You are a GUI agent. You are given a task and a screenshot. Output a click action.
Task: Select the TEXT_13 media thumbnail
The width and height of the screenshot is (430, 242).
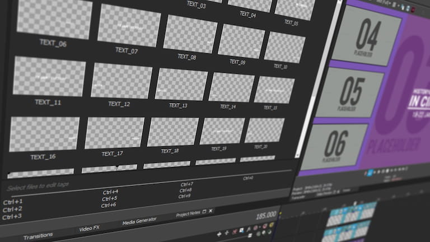181,84
